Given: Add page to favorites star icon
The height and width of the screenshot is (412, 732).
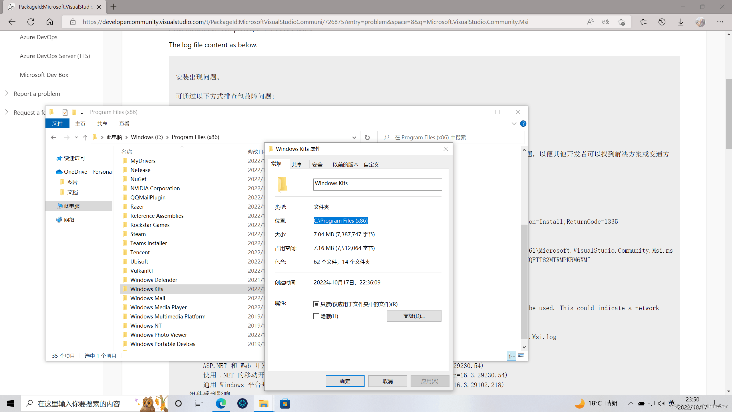Looking at the screenshot, I should pos(621,22).
